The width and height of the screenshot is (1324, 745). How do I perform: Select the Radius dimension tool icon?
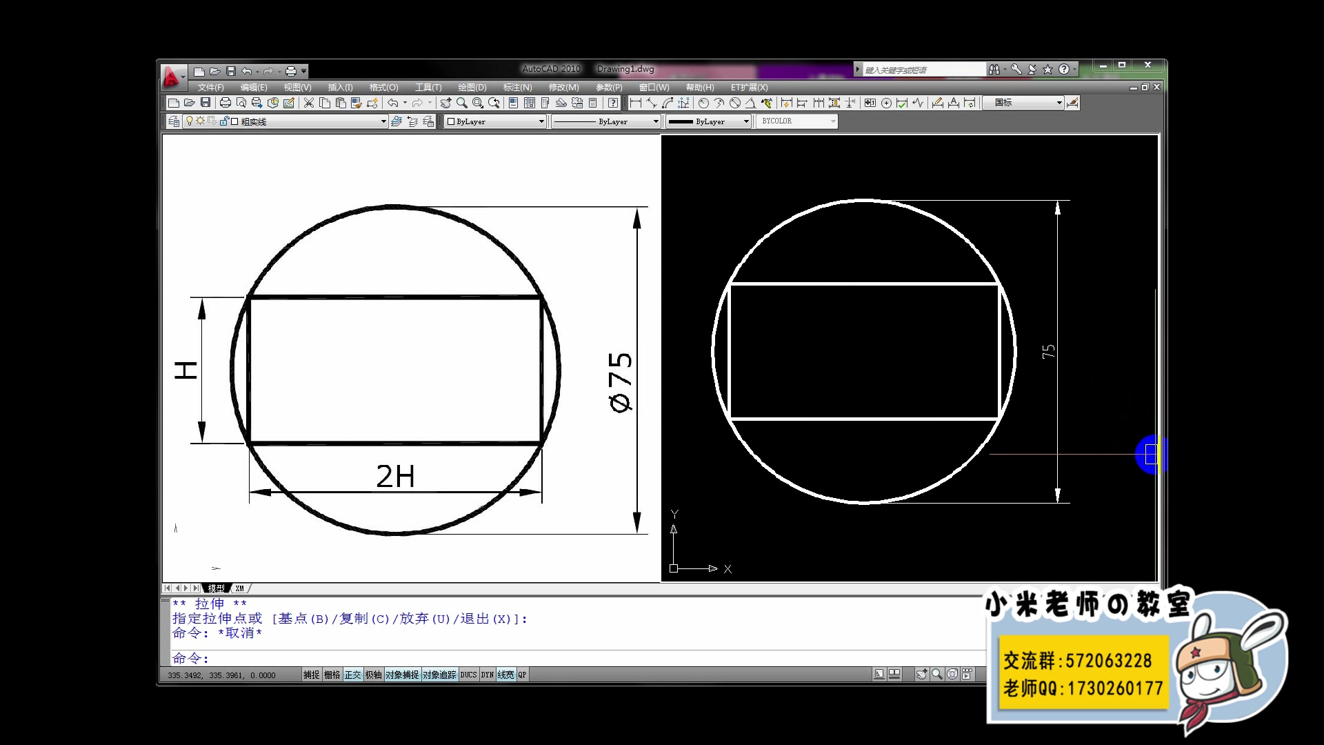pos(703,103)
